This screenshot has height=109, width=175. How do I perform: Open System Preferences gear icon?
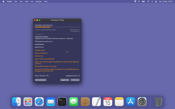click(142, 102)
